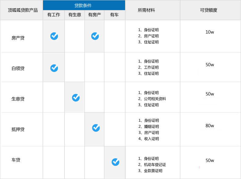Click the 房产贷 product name

point(18,38)
